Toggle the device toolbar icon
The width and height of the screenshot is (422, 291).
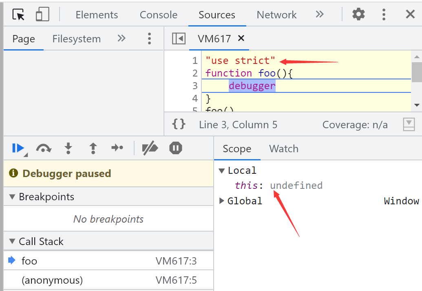42,15
